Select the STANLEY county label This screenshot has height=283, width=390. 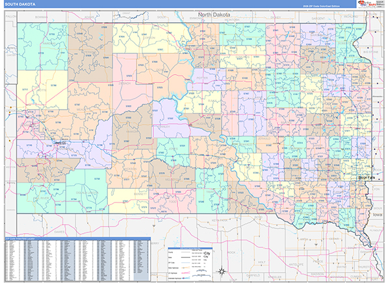(163, 127)
